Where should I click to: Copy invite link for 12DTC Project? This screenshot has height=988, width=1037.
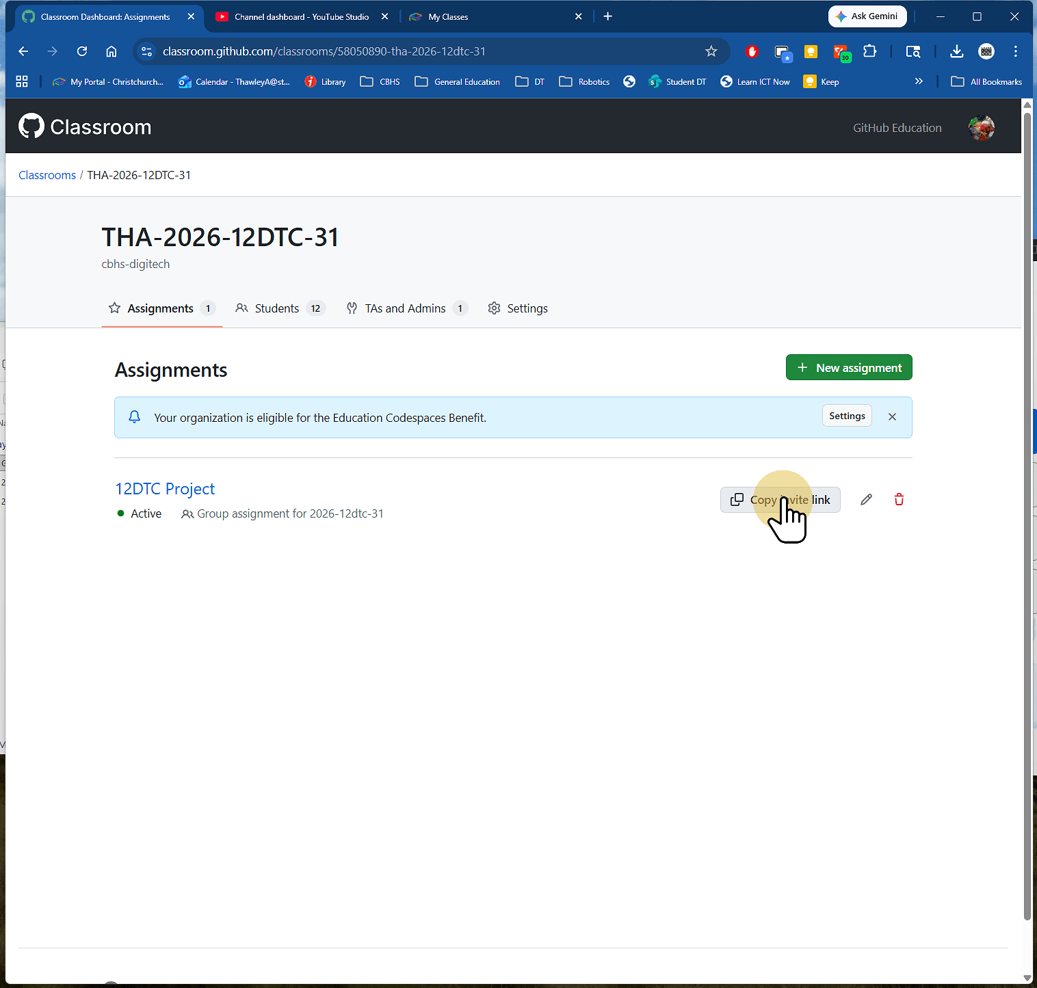pyautogui.click(x=780, y=499)
